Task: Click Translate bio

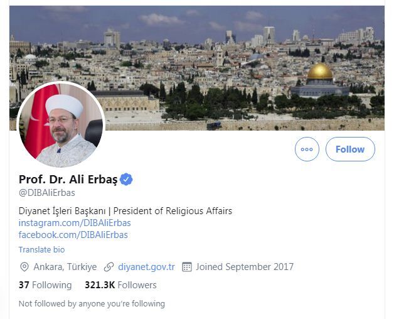Action: coord(41,250)
